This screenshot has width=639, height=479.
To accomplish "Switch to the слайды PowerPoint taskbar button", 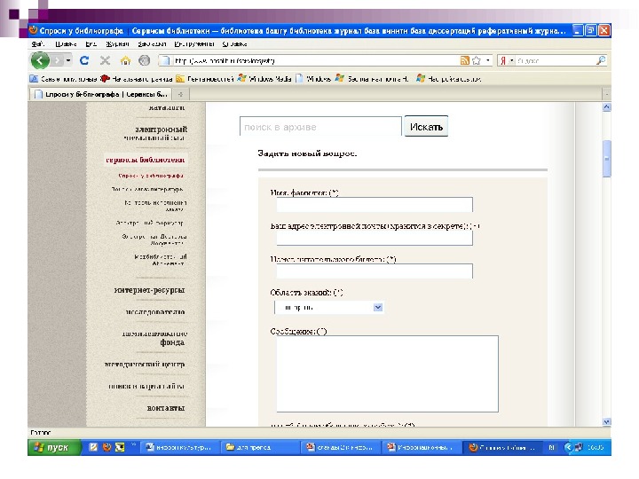I will (342, 447).
